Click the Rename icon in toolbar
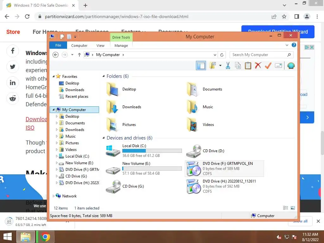Viewport: 324px width, 243px height. (278, 66)
